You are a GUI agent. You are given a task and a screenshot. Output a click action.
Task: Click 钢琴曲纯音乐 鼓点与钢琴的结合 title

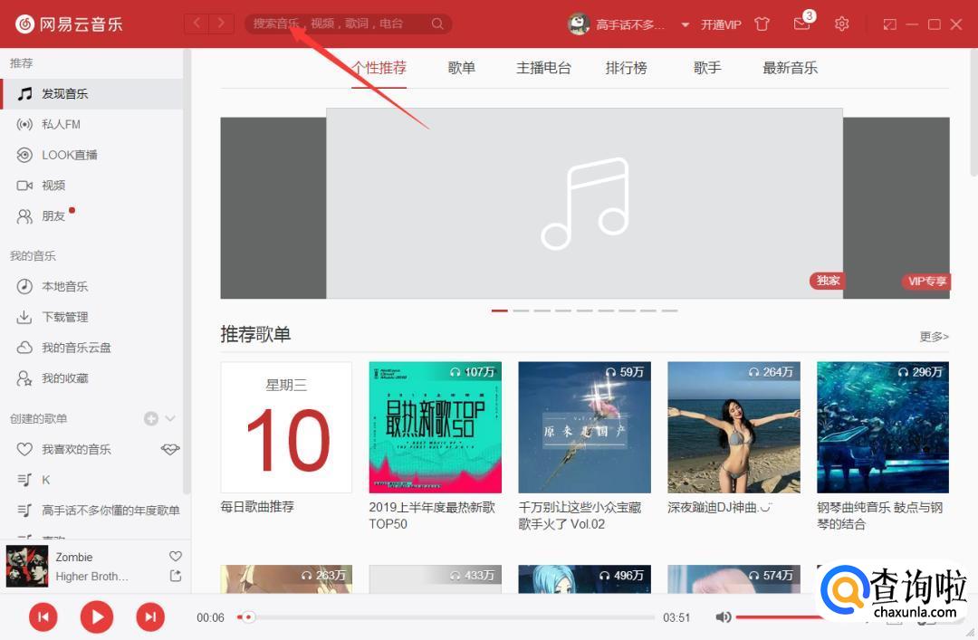click(x=880, y=515)
